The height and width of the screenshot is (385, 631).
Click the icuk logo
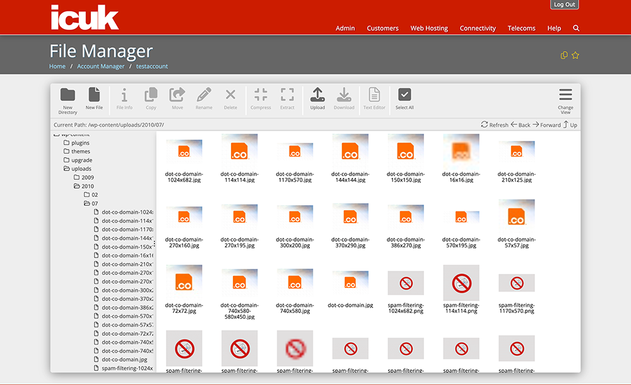(85, 17)
